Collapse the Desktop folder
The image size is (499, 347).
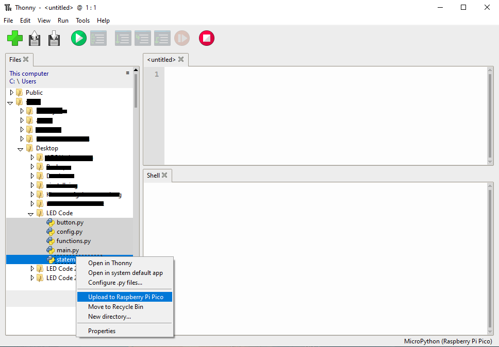click(x=21, y=149)
